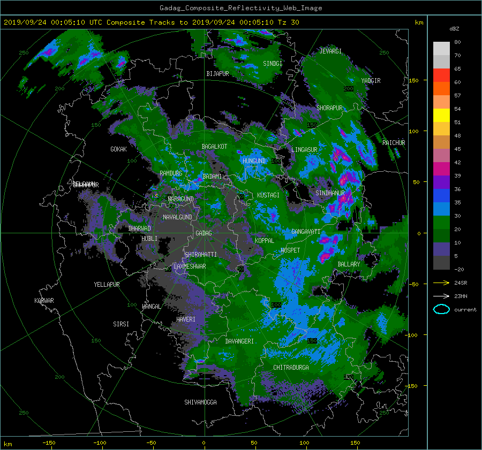Click the KOPPAL city label
The height and width of the screenshot is (450, 482).
[265, 240]
